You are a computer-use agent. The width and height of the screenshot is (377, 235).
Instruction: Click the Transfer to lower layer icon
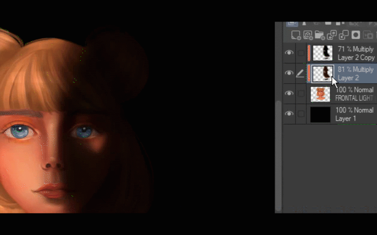[x=332, y=35]
